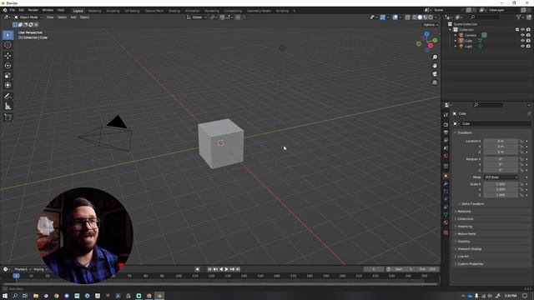
Task: Switch to the Shading workspace tab
Action: pos(174,11)
